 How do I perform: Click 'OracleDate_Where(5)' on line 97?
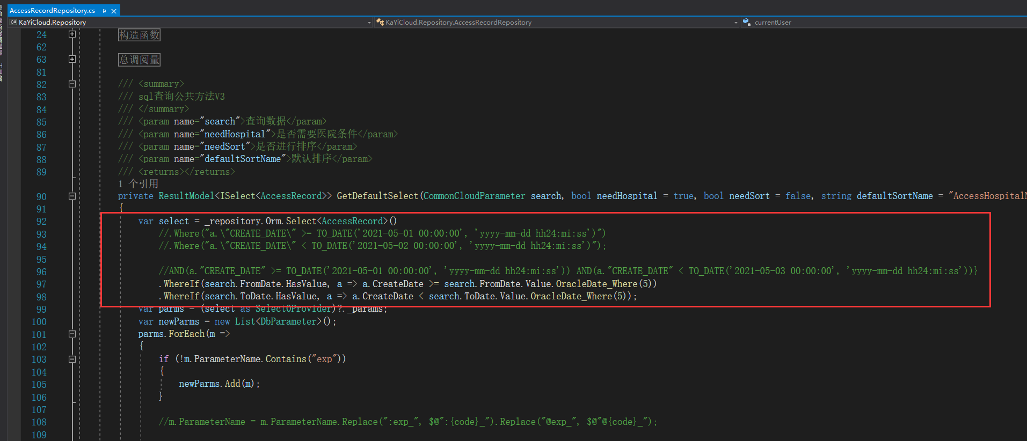(x=603, y=284)
